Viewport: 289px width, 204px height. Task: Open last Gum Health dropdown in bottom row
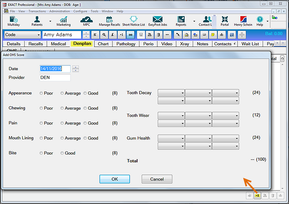226,146
